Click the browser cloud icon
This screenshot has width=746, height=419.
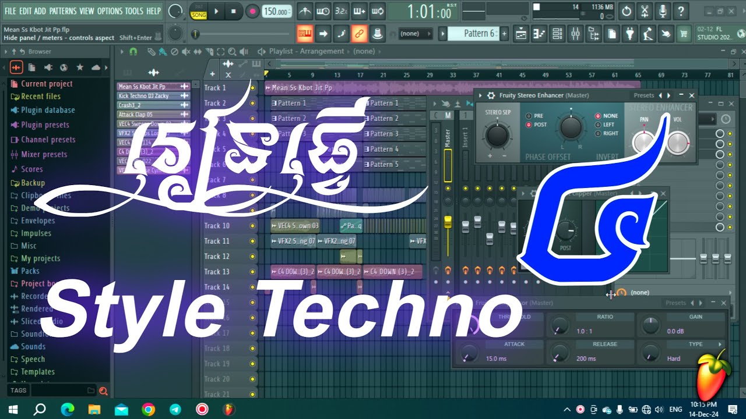pos(96,68)
